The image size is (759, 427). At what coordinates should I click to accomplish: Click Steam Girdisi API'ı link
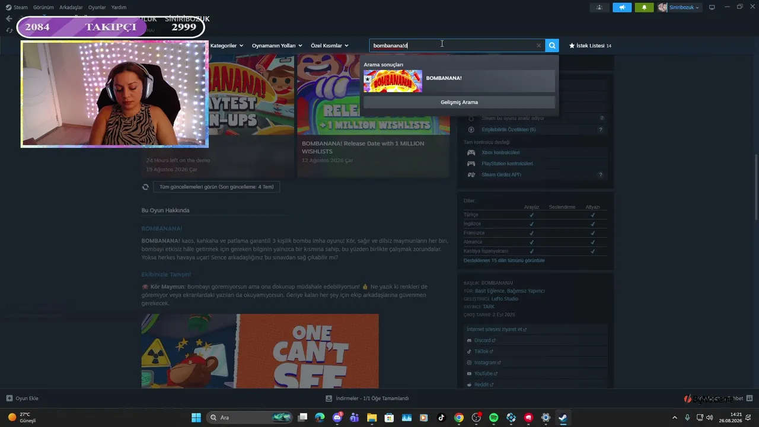point(501,174)
